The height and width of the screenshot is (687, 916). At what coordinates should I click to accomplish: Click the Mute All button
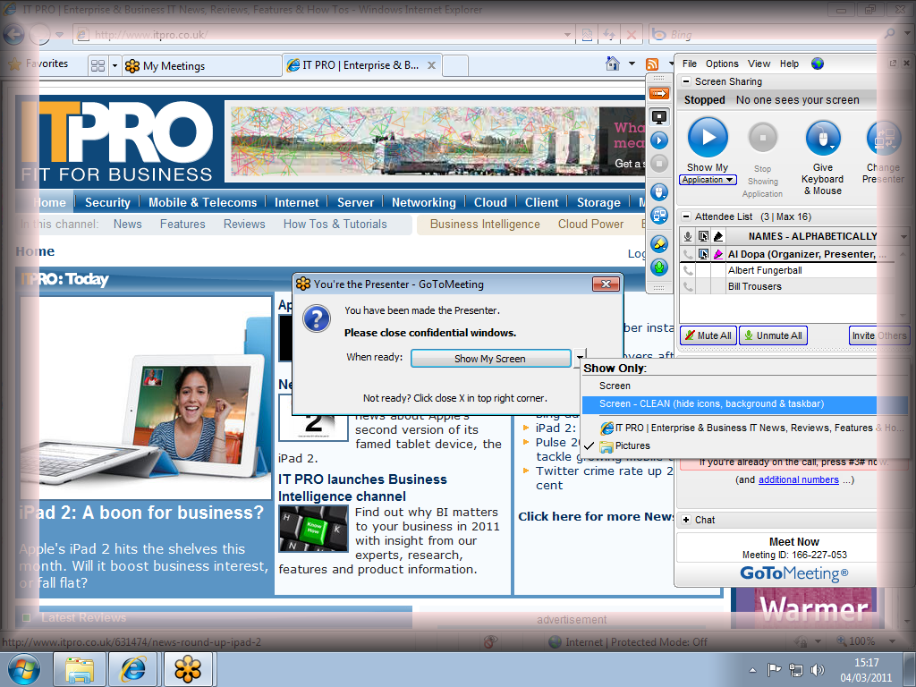click(x=708, y=335)
